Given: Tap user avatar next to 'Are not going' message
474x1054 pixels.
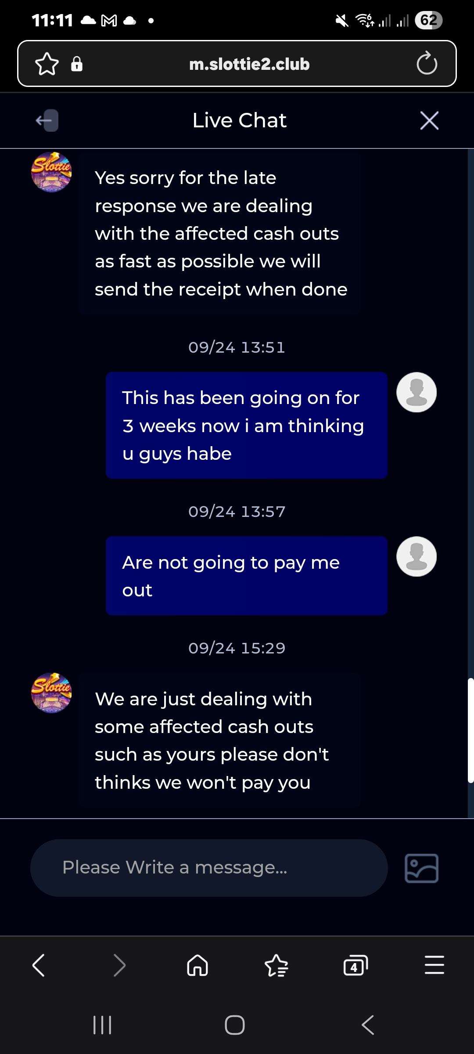Looking at the screenshot, I should pos(417,556).
